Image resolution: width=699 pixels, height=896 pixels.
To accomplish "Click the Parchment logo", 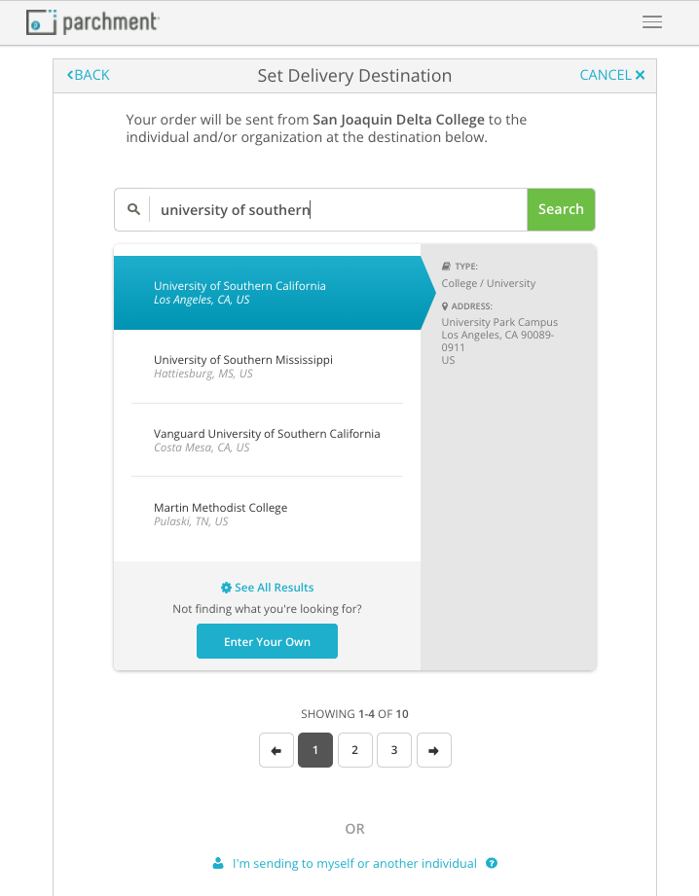I will pos(92,21).
